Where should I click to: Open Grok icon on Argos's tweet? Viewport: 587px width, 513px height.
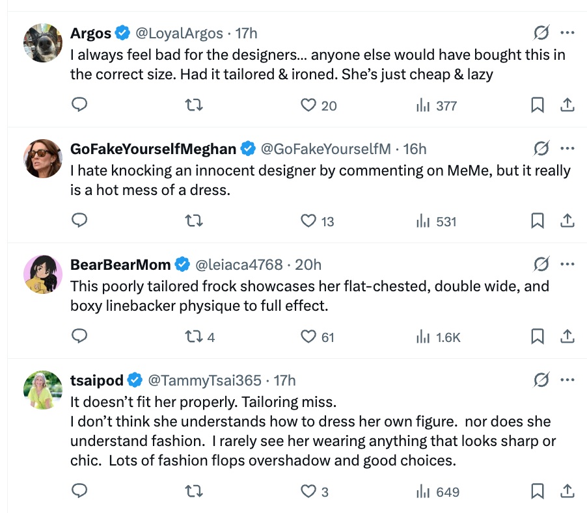tap(541, 33)
